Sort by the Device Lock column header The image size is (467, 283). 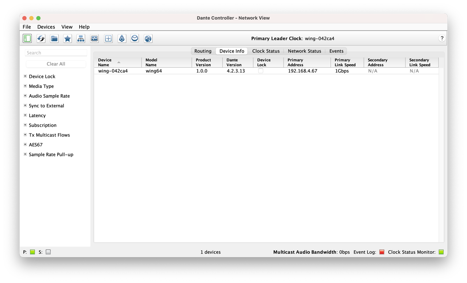coord(268,62)
